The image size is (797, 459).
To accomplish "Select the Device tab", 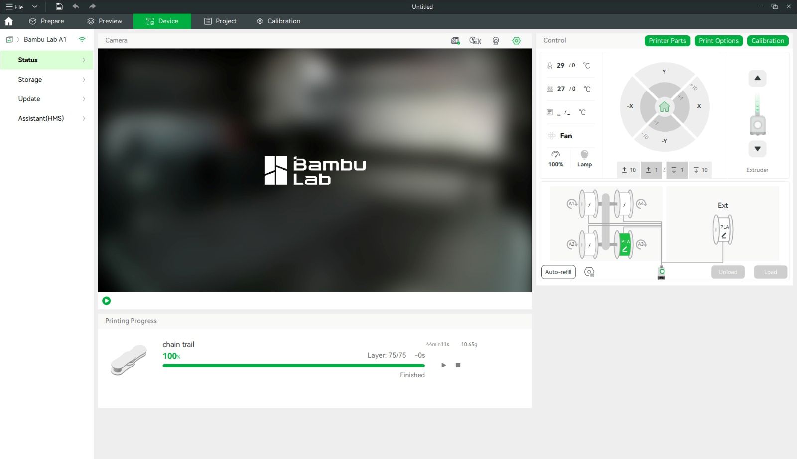I will (162, 21).
